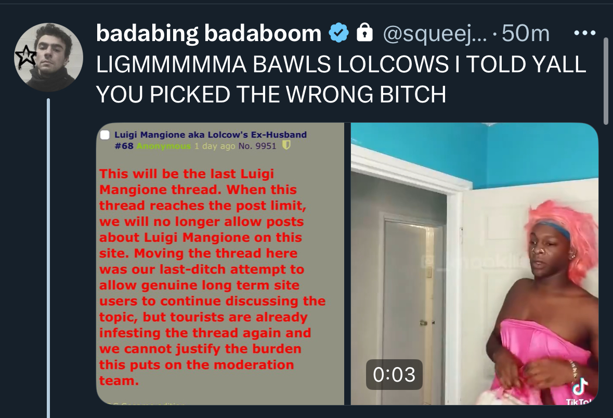Open the three-dot more options menu
Viewport: 613px width, 418px height.
(584, 33)
